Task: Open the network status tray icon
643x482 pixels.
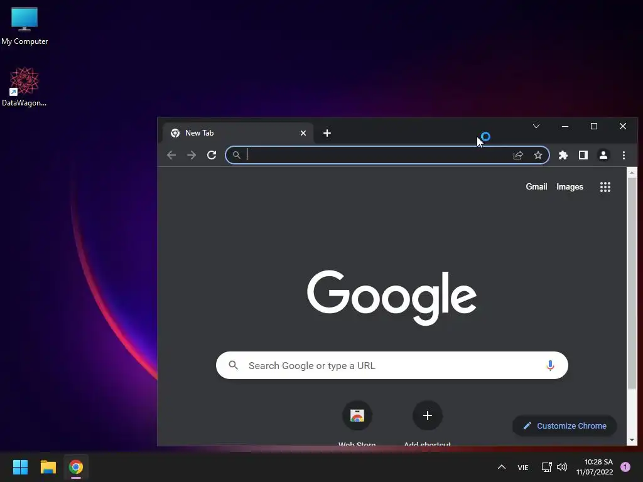Action: click(x=547, y=467)
